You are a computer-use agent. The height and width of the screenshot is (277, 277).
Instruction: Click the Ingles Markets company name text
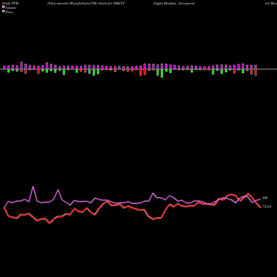click(174, 3)
